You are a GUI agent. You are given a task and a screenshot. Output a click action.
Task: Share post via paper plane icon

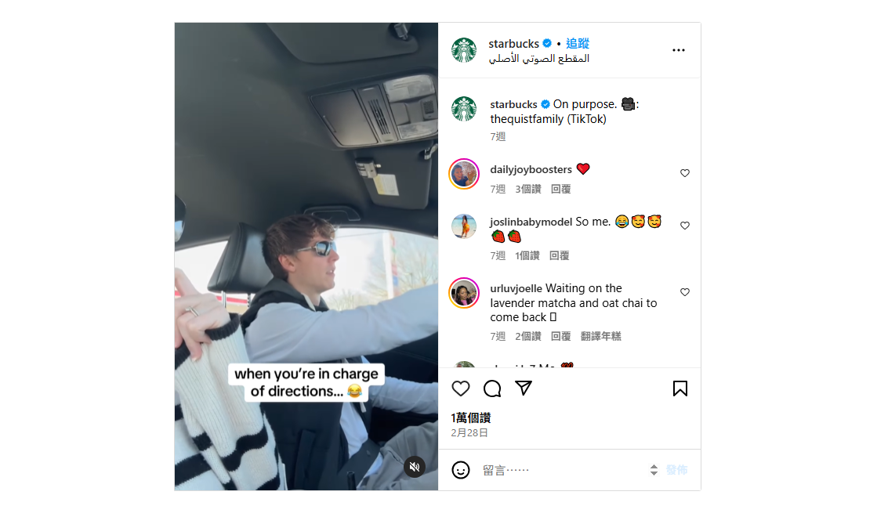click(524, 388)
